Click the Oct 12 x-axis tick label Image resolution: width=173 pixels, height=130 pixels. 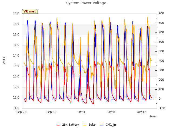[141, 112]
